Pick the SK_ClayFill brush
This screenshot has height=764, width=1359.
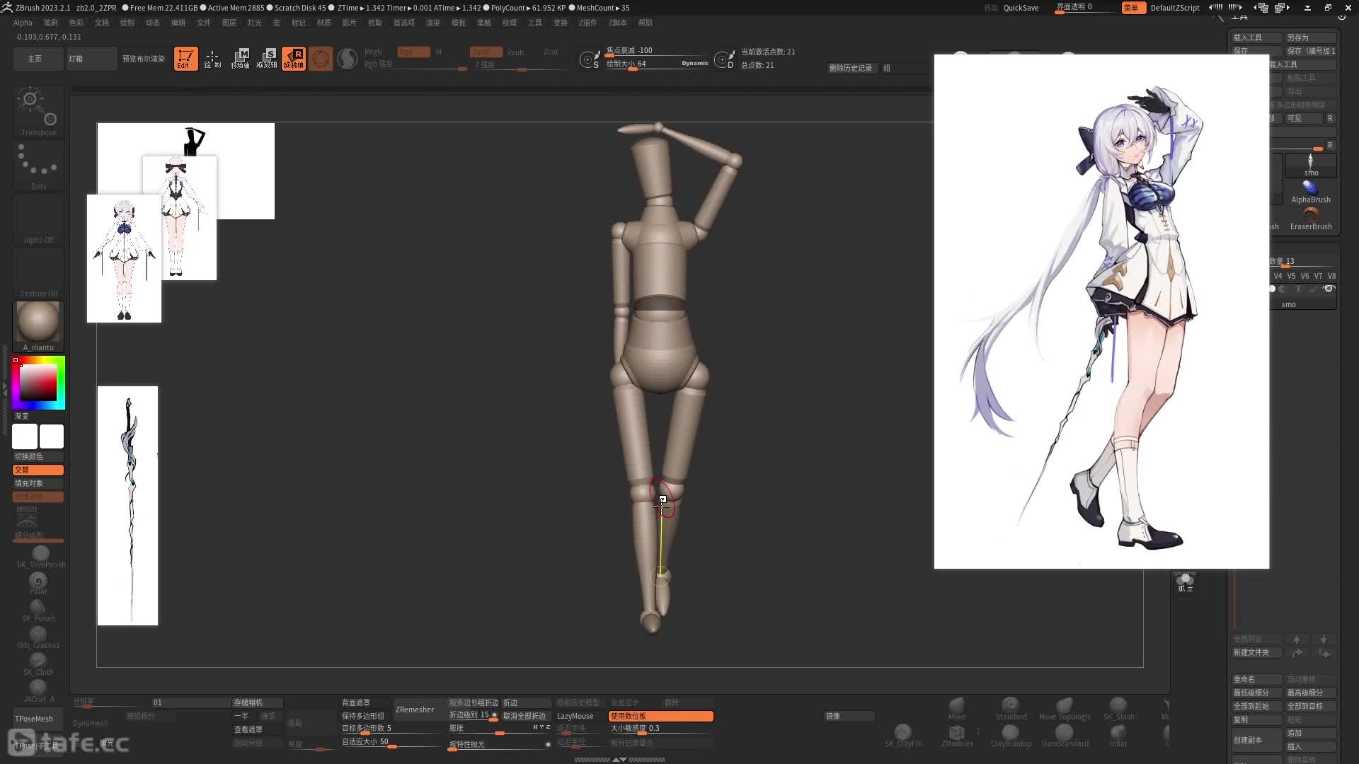[903, 736]
